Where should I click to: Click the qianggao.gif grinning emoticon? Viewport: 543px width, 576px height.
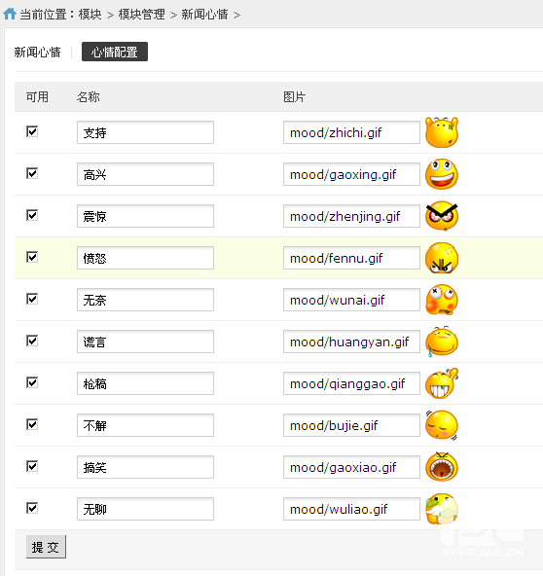click(x=442, y=383)
